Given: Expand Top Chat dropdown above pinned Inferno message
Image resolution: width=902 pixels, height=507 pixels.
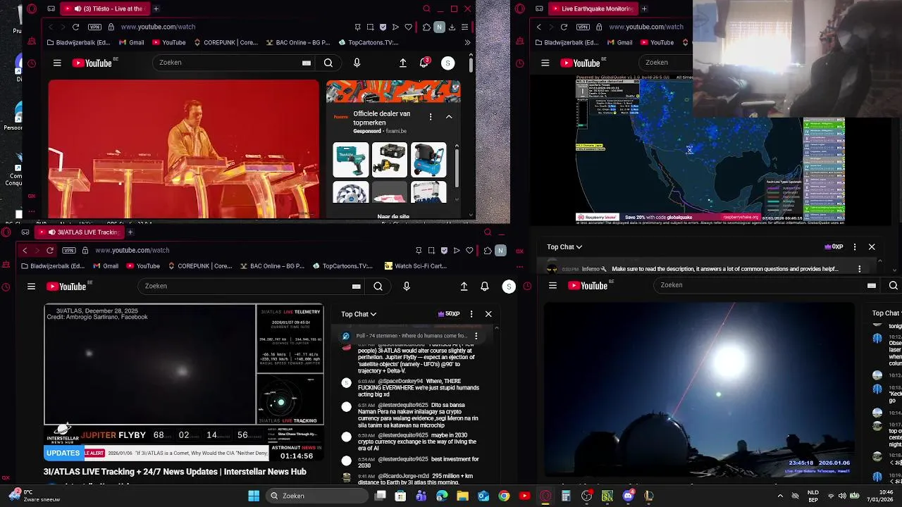Looking at the screenshot, I should pyautogui.click(x=564, y=247).
